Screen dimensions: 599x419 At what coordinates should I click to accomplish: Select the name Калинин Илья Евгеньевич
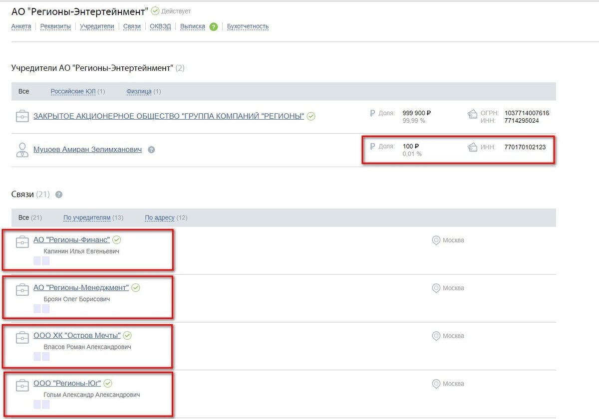point(81,251)
